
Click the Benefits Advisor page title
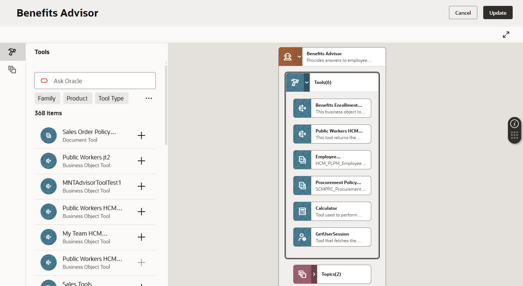click(x=57, y=13)
